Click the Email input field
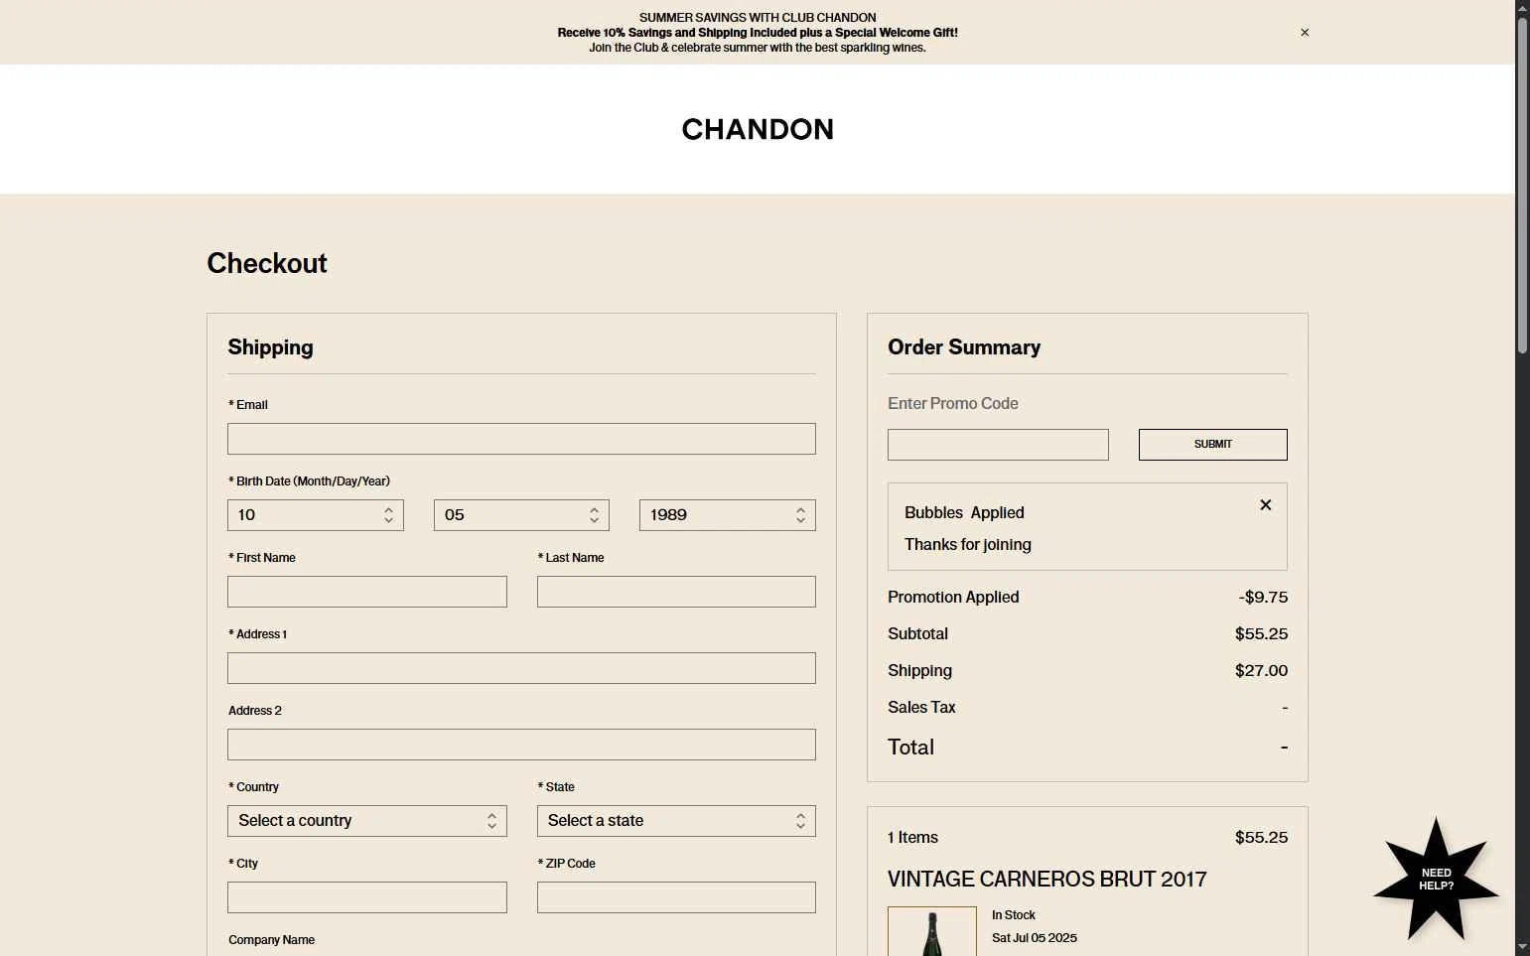This screenshot has width=1530, height=956. point(521,439)
